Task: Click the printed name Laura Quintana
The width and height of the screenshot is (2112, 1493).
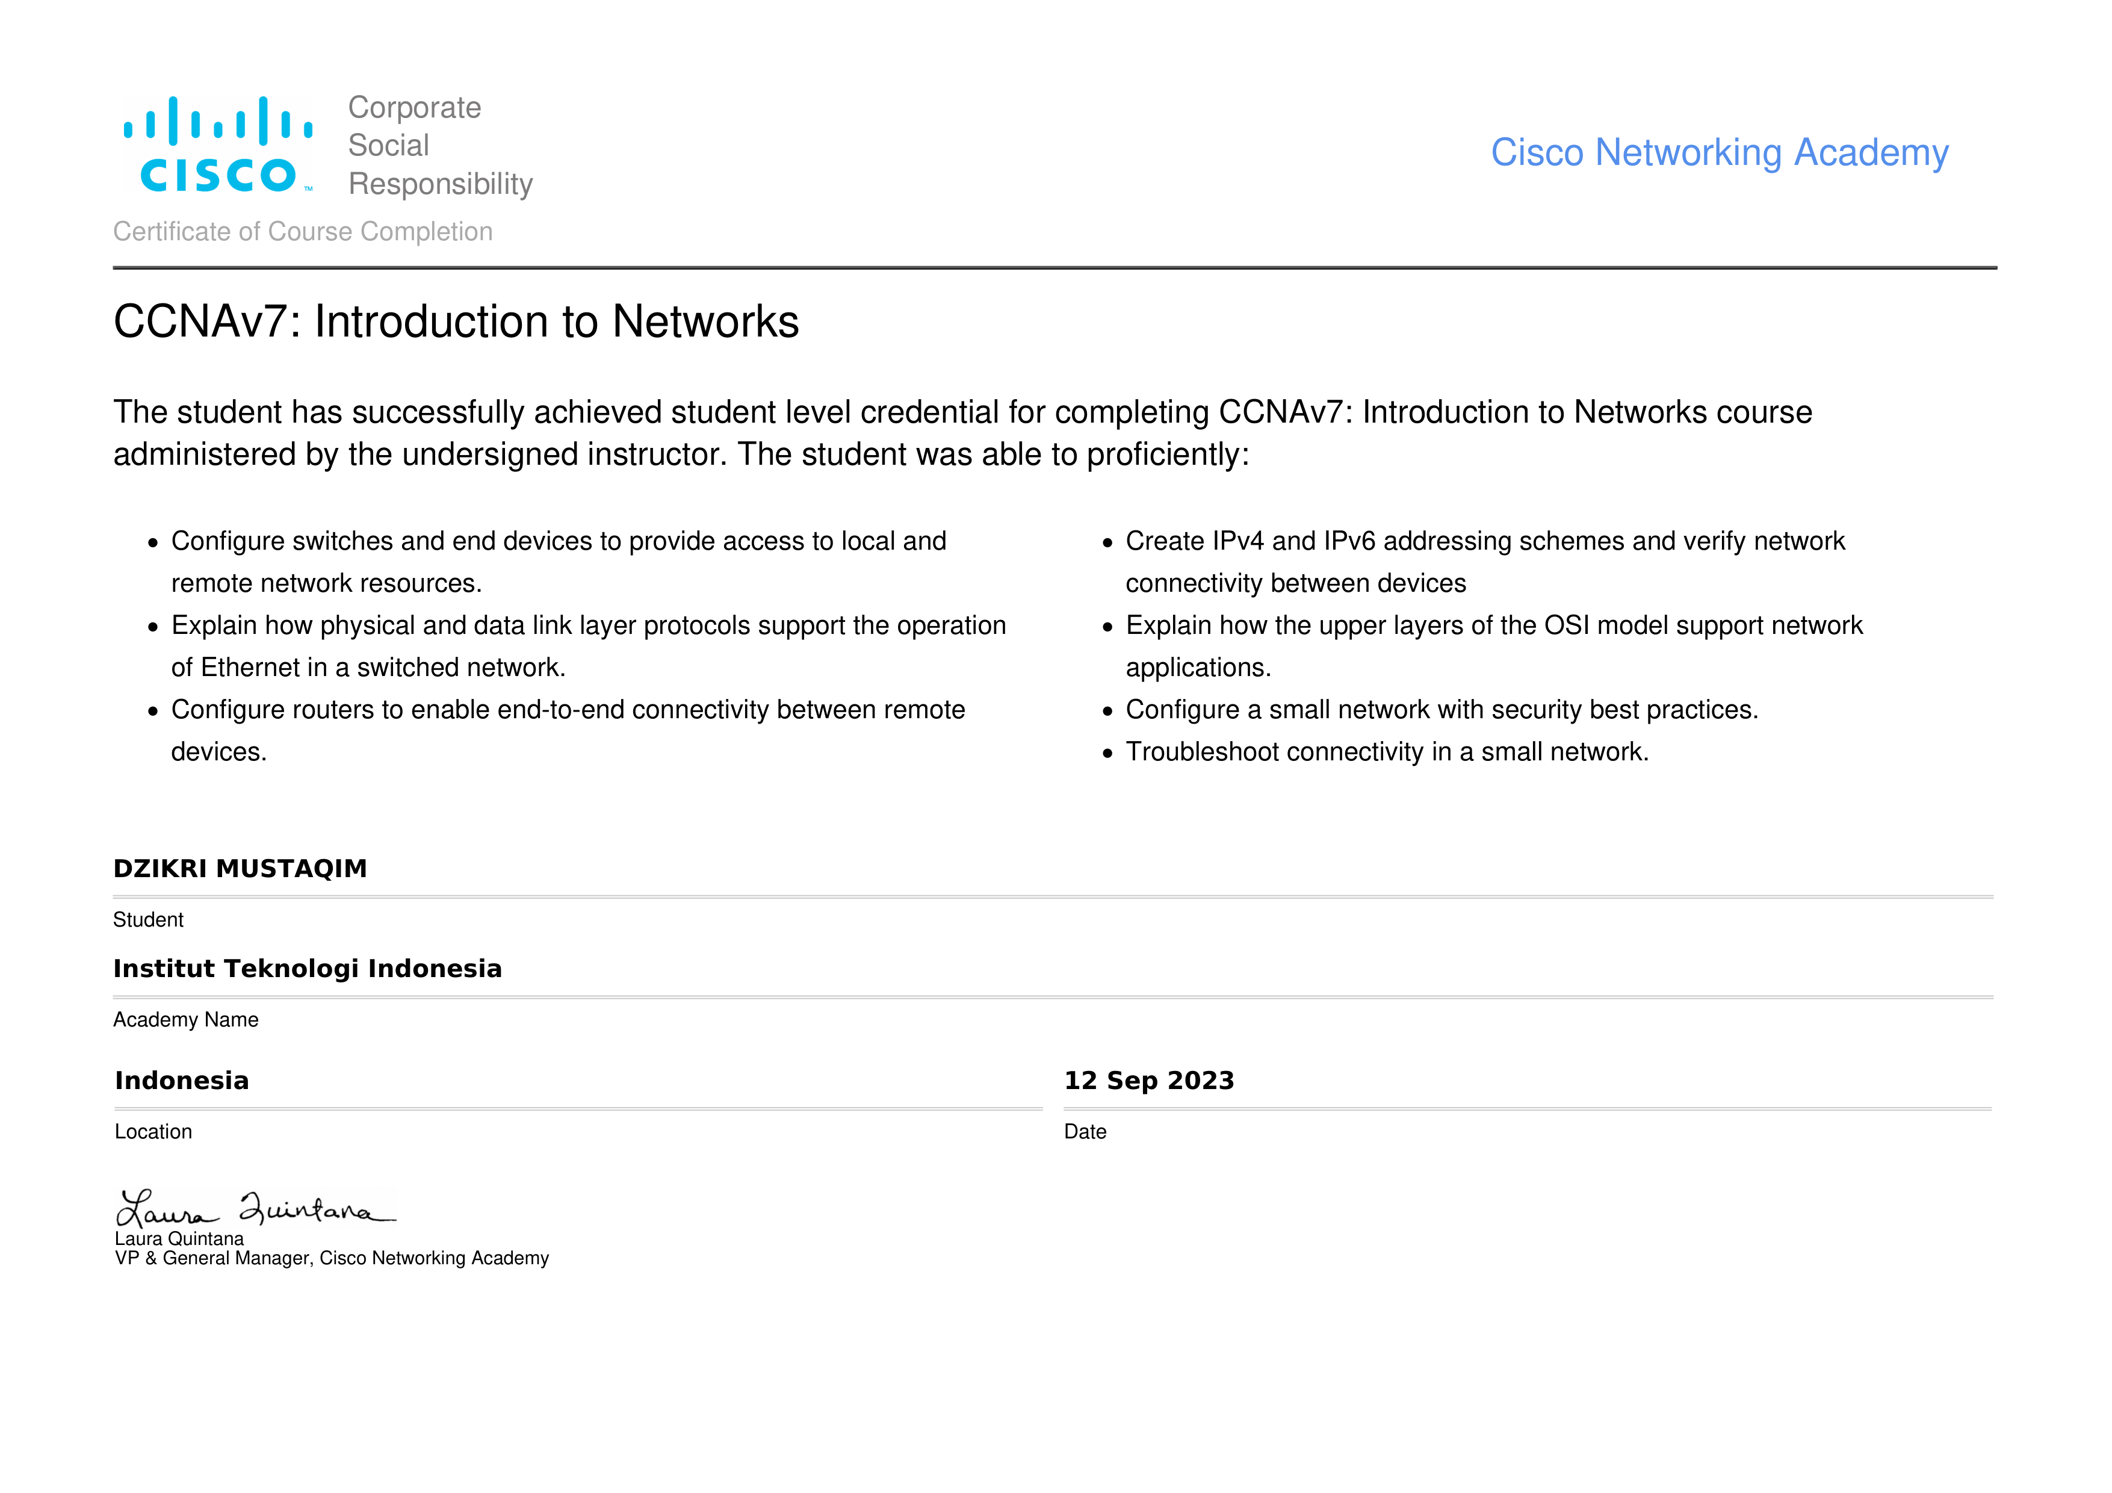Action: coord(179,1238)
